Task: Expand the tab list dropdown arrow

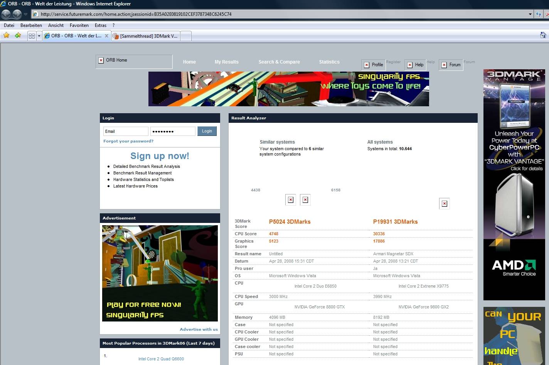Action: click(x=39, y=36)
